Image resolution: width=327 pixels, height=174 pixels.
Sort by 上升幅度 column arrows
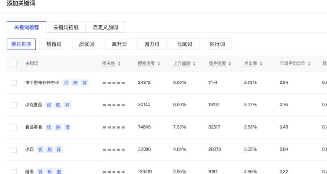pos(194,64)
